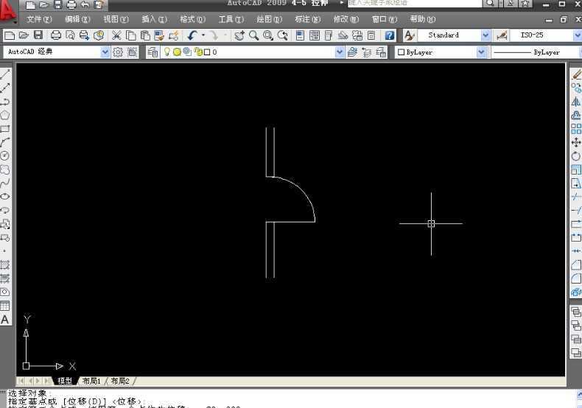Click the red AutoCAD application menu button

[8, 11]
